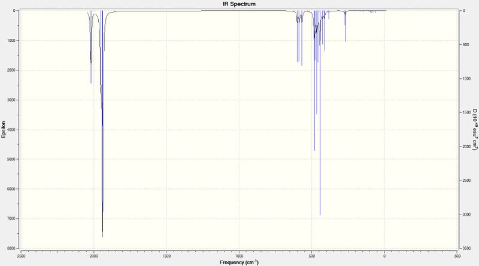Pick the 3000 tick on right D axis
This screenshot has width=479, height=266.
click(466, 215)
